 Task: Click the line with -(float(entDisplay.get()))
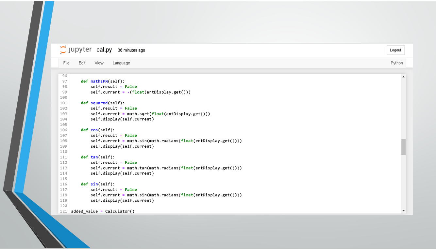click(x=141, y=92)
